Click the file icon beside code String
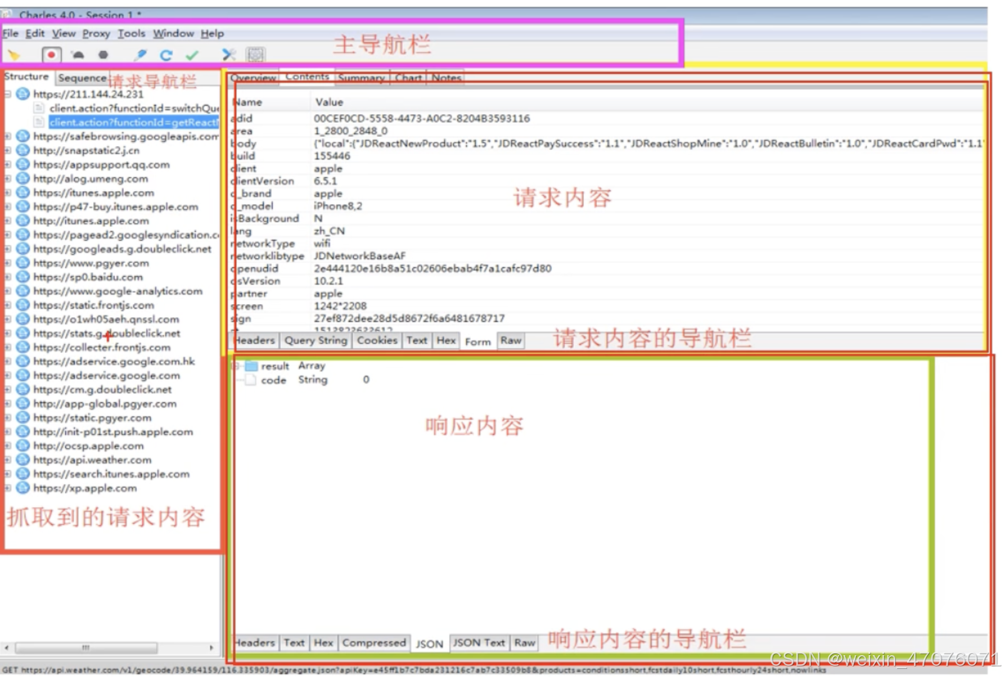This screenshot has height=677, width=1004. coord(251,380)
